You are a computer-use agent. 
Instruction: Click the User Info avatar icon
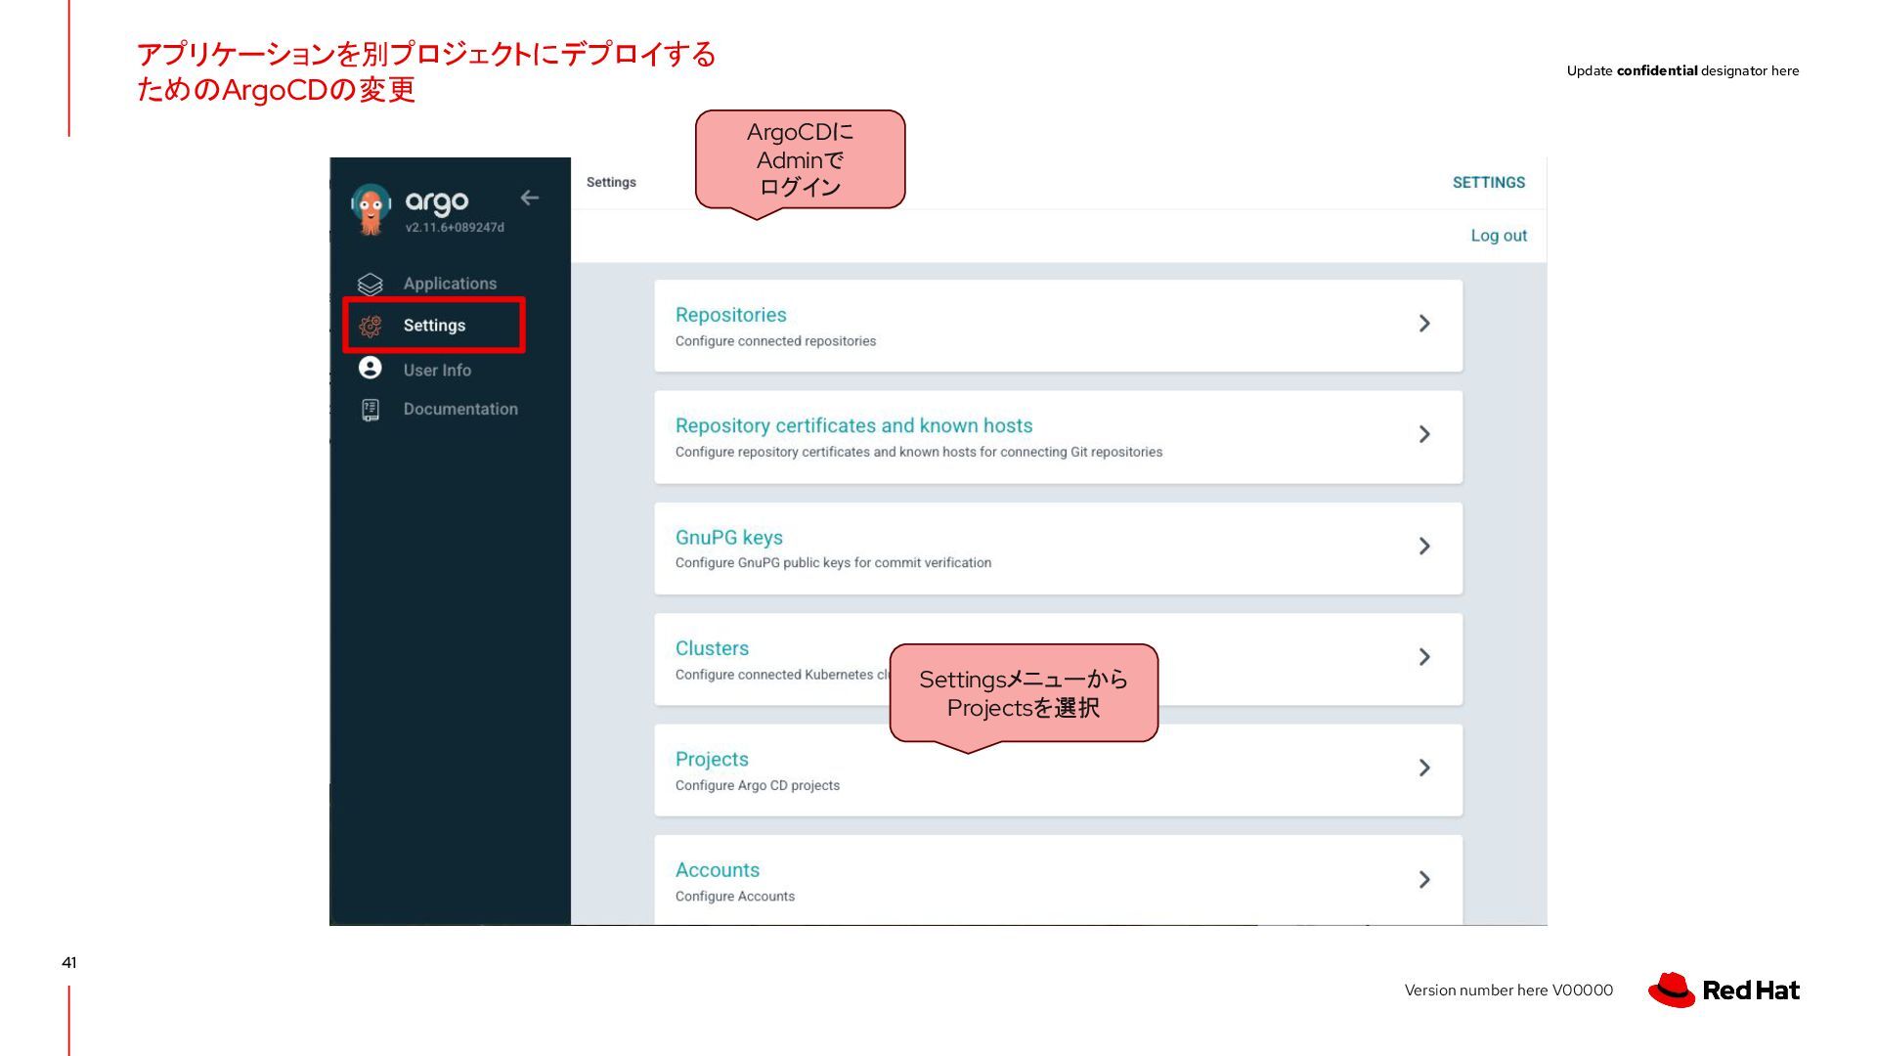click(370, 368)
